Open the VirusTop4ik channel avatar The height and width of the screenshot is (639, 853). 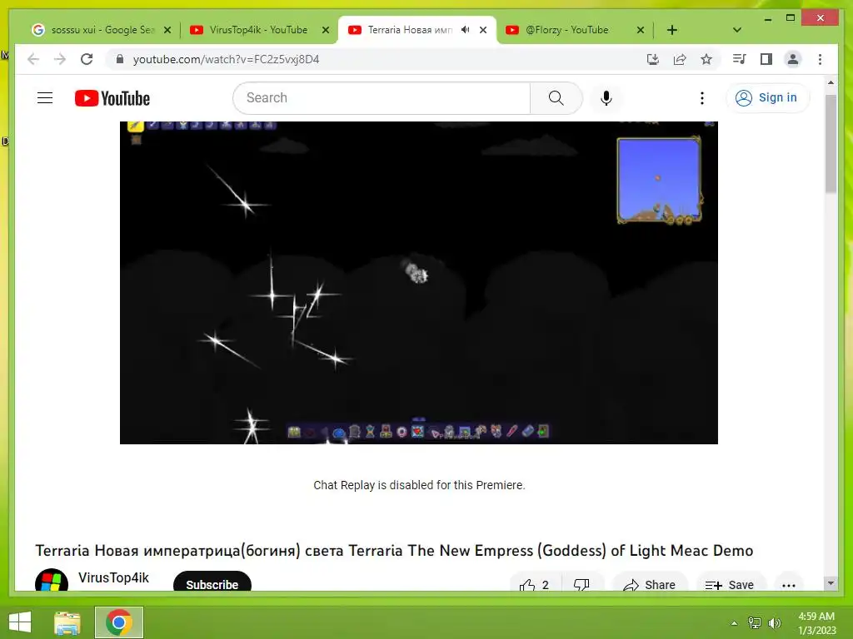(x=51, y=580)
